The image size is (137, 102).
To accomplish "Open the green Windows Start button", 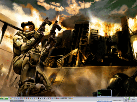I will tap(4, 98).
